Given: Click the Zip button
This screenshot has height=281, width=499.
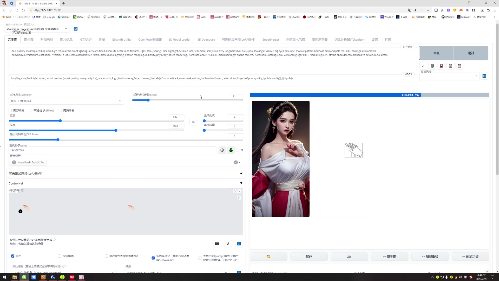Looking at the screenshot, I should pos(349,257).
